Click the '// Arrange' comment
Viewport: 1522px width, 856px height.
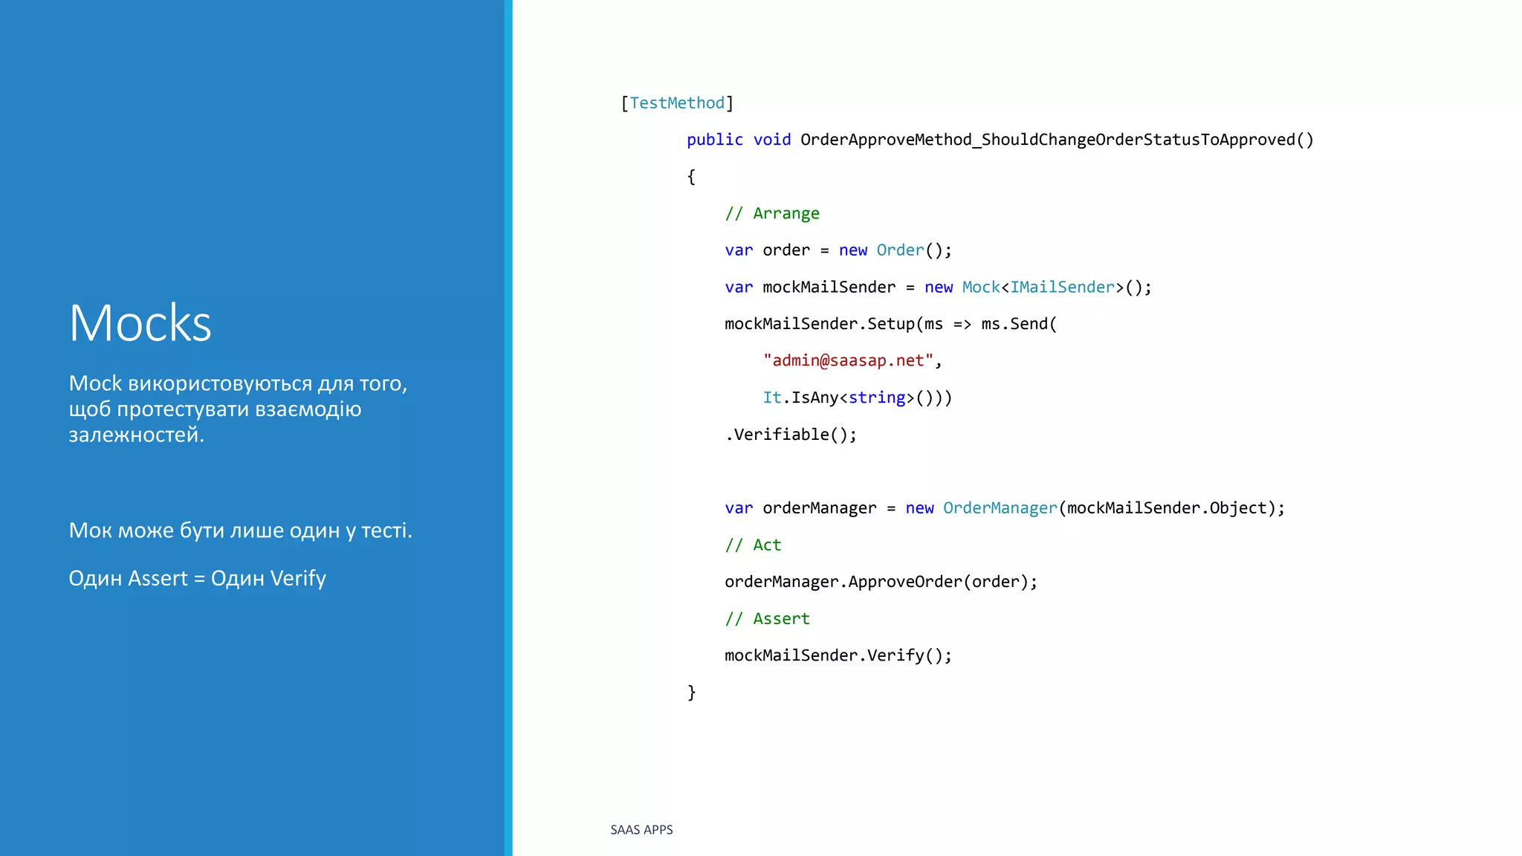(x=772, y=213)
